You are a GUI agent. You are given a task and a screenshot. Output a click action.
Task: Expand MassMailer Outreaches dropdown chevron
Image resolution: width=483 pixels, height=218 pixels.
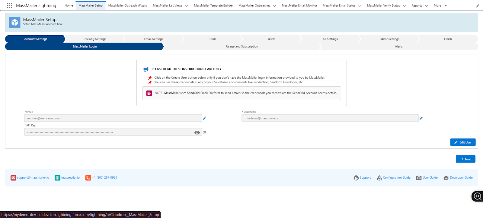coord(274,6)
